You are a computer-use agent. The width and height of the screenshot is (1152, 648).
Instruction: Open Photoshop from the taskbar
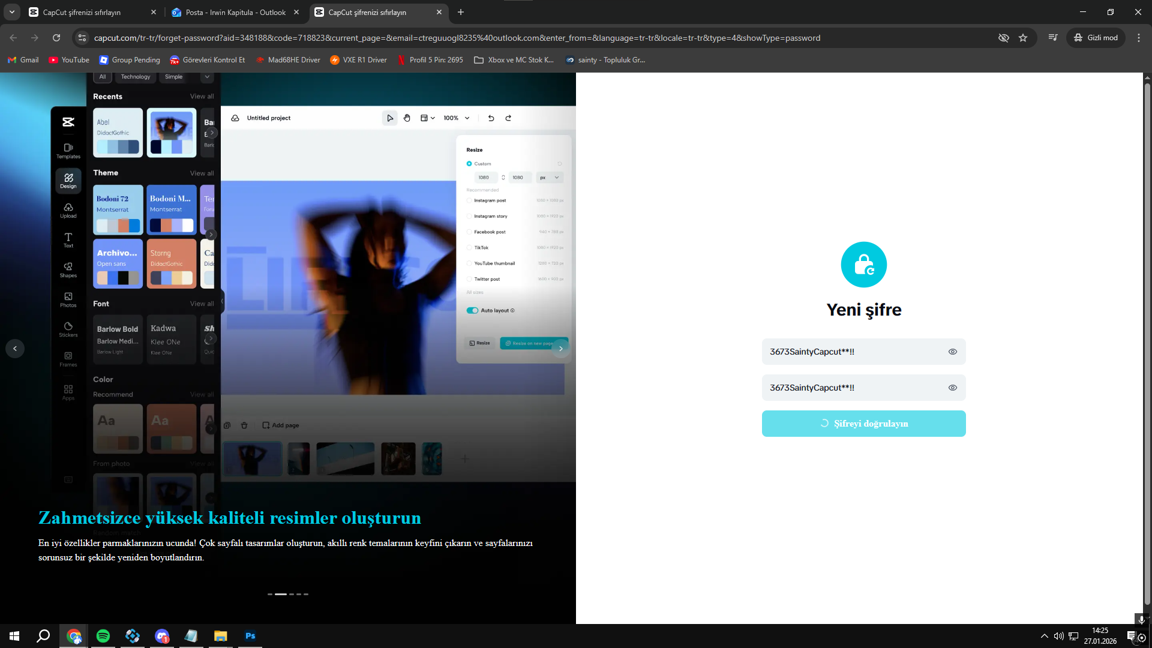(x=250, y=636)
